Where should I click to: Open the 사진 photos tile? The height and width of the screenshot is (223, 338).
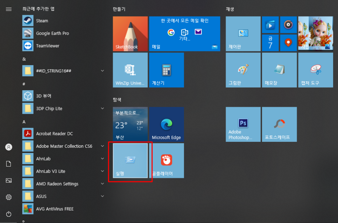coord(316,34)
